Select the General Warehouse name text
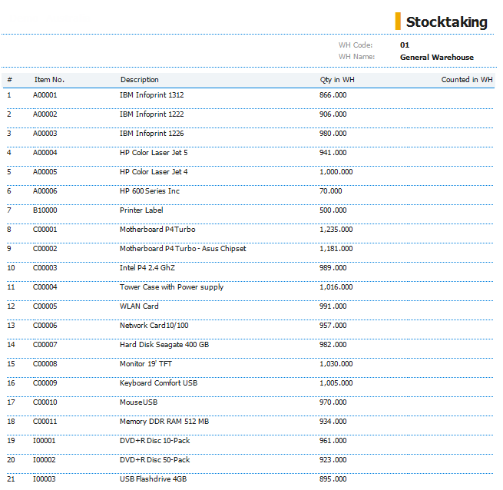 click(x=436, y=58)
